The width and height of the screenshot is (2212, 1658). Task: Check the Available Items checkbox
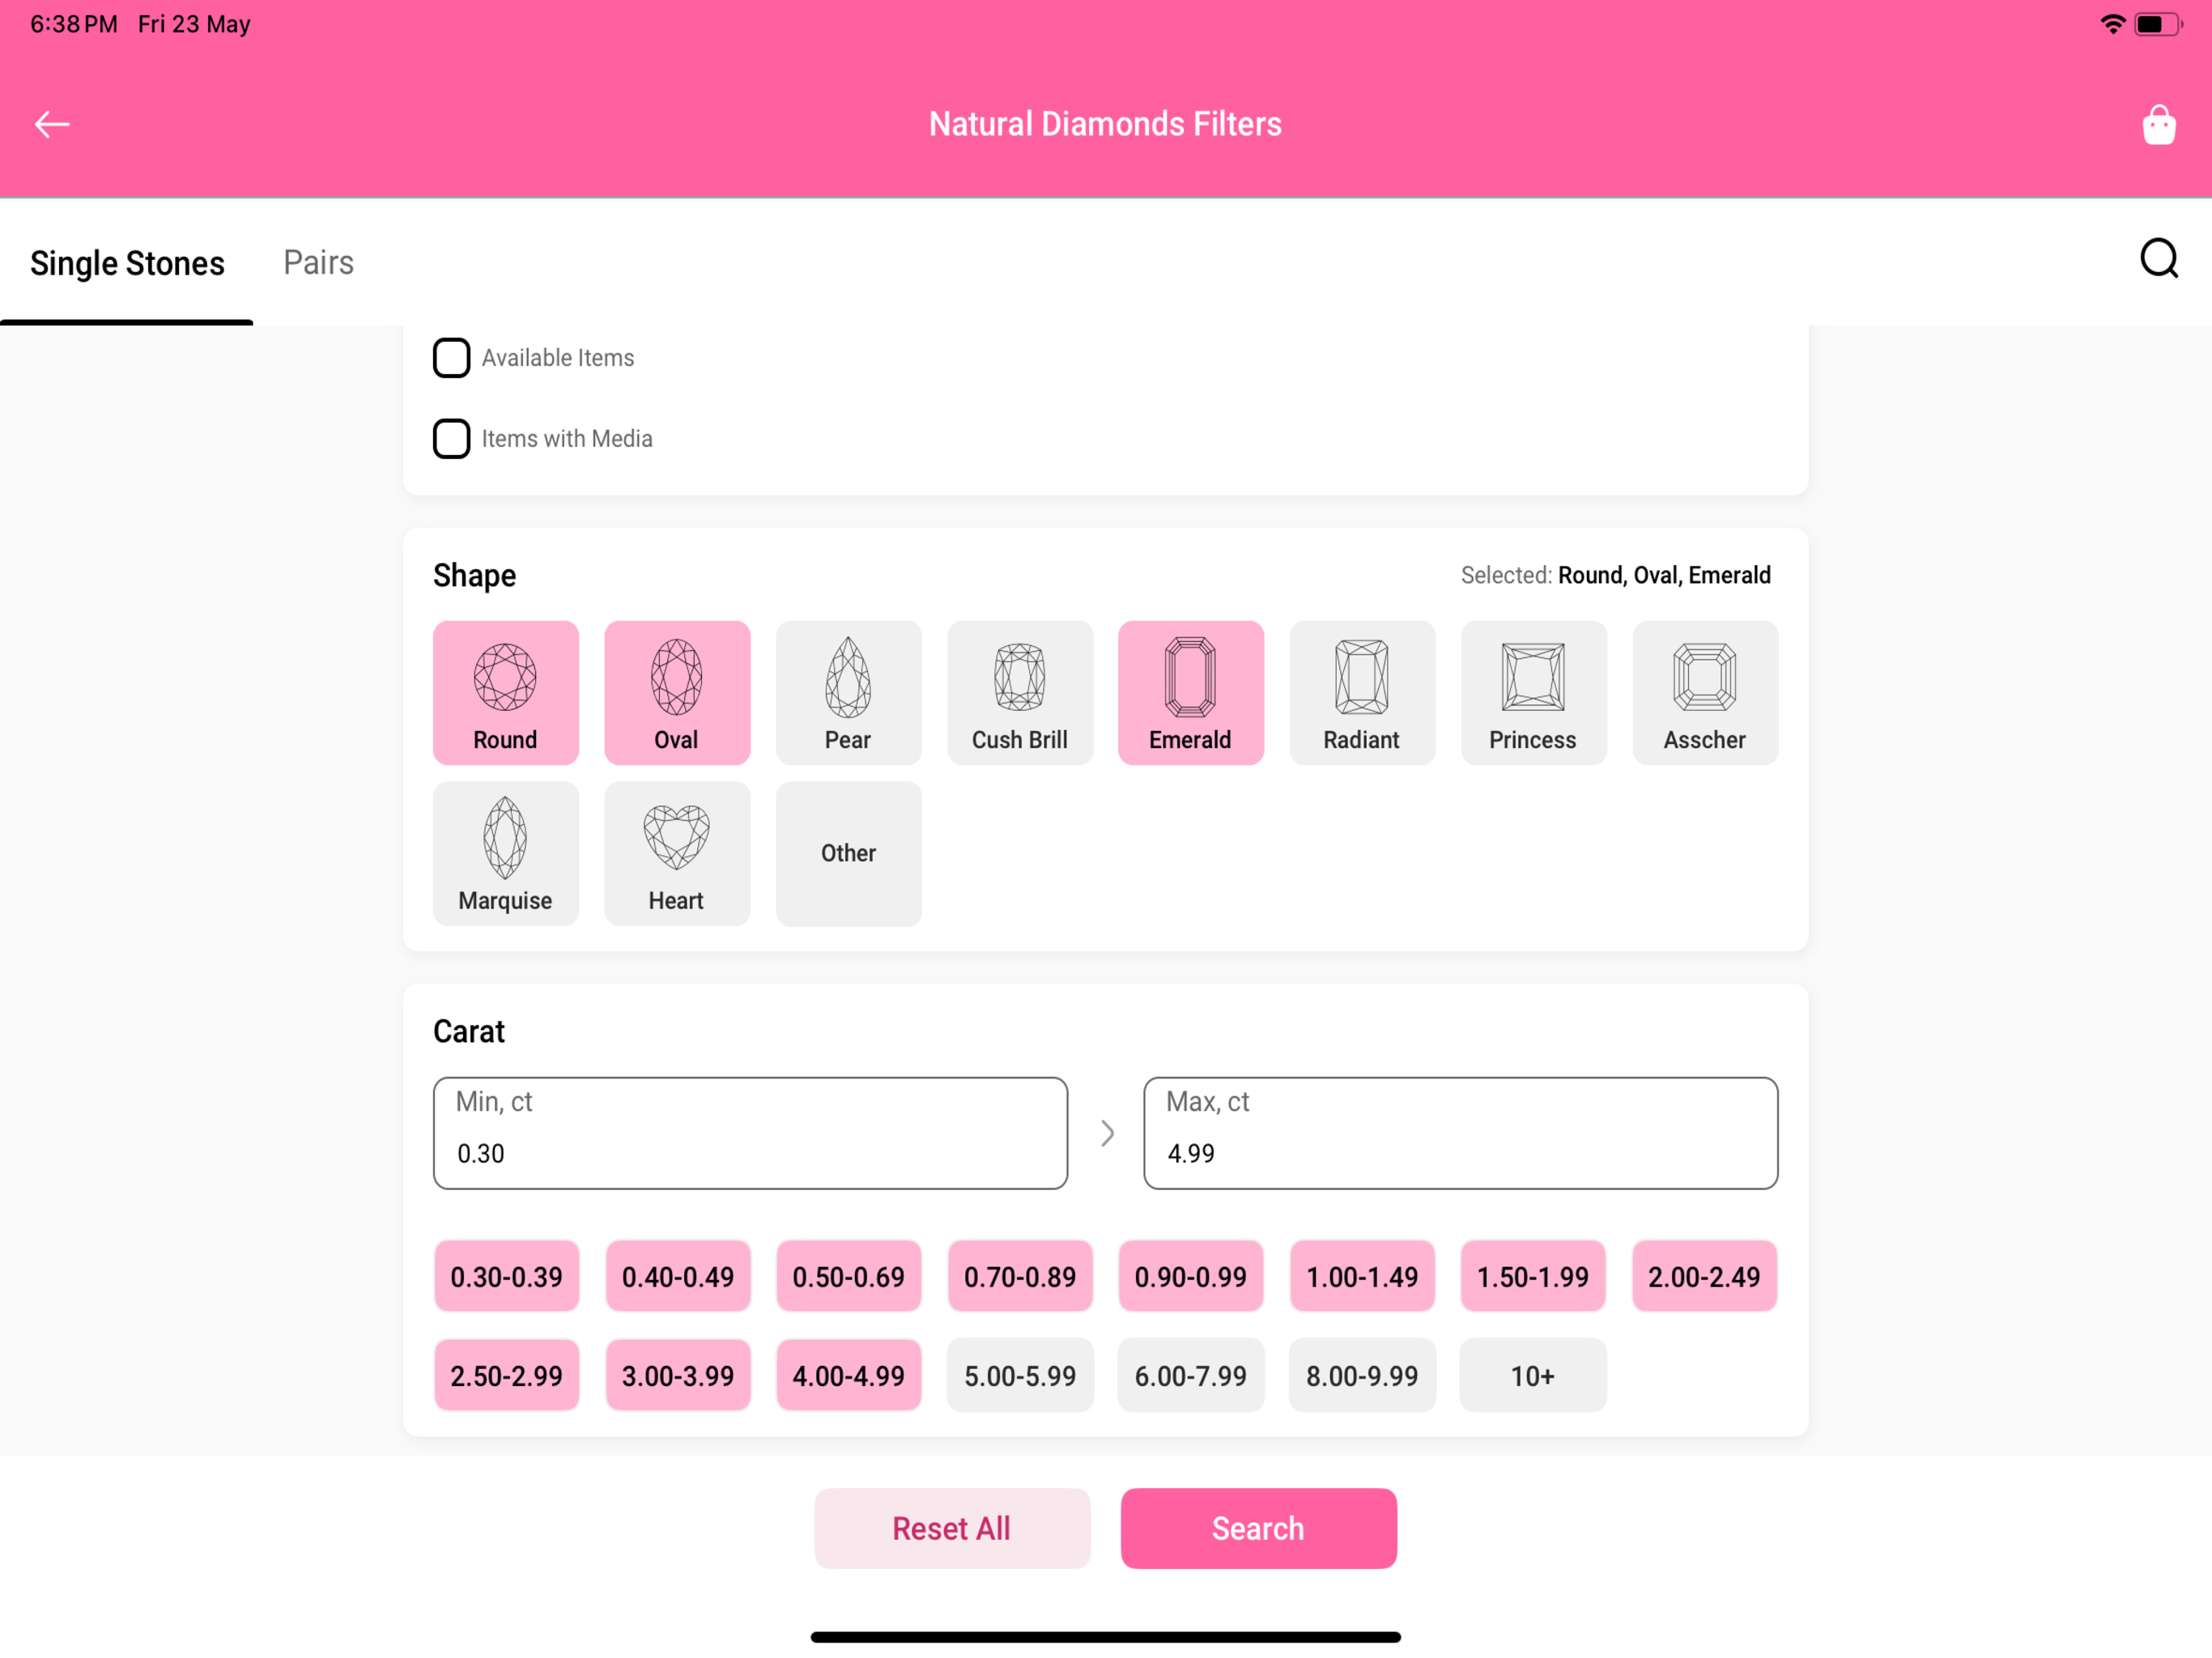click(x=451, y=357)
